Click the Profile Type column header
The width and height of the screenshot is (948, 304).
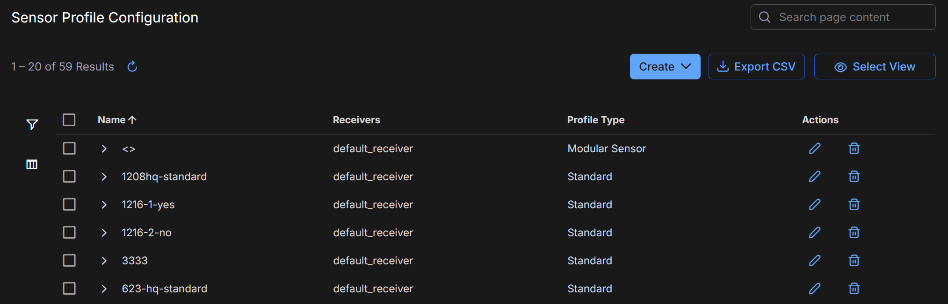coord(595,120)
